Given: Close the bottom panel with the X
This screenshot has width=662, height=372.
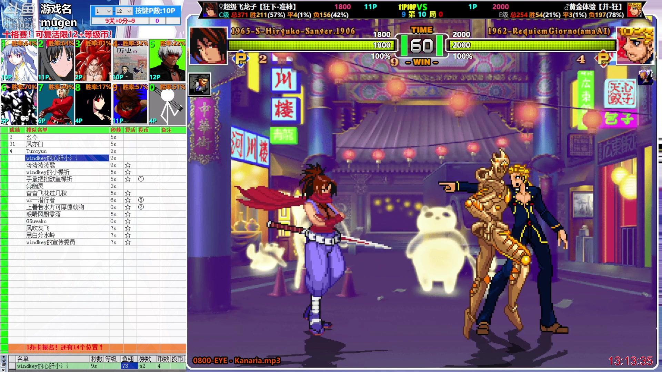Looking at the screenshot, I should tap(4, 370).
